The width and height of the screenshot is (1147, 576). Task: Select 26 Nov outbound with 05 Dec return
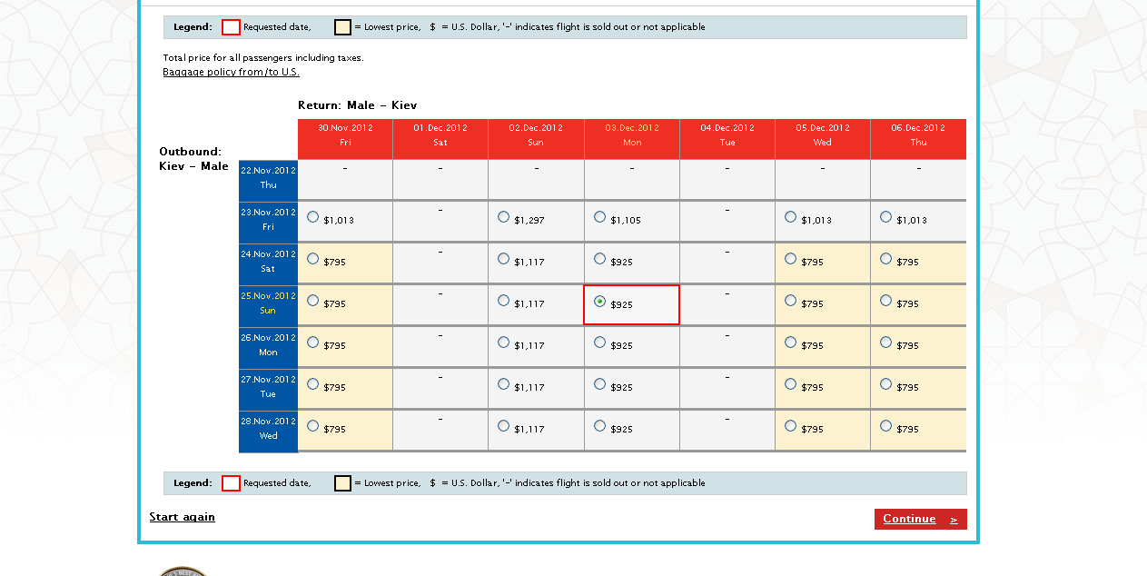tap(790, 343)
